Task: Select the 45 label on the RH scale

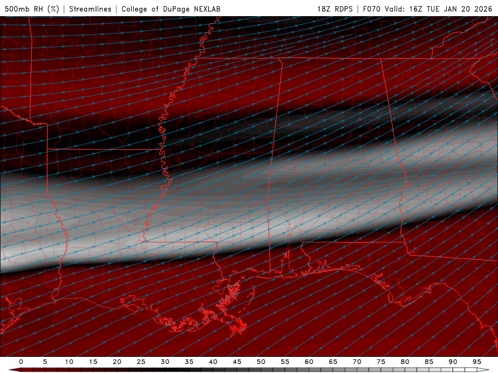Action: 237,362
